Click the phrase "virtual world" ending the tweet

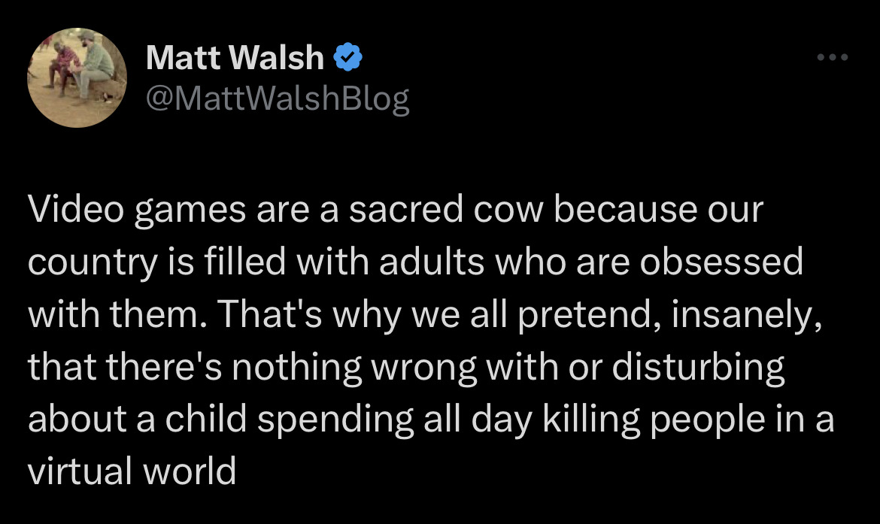(x=132, y=472)
